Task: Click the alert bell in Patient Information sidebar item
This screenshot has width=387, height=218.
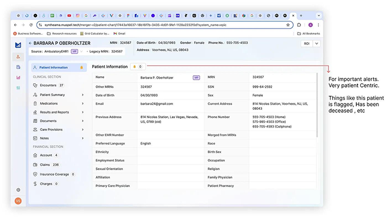Action: 82,67
